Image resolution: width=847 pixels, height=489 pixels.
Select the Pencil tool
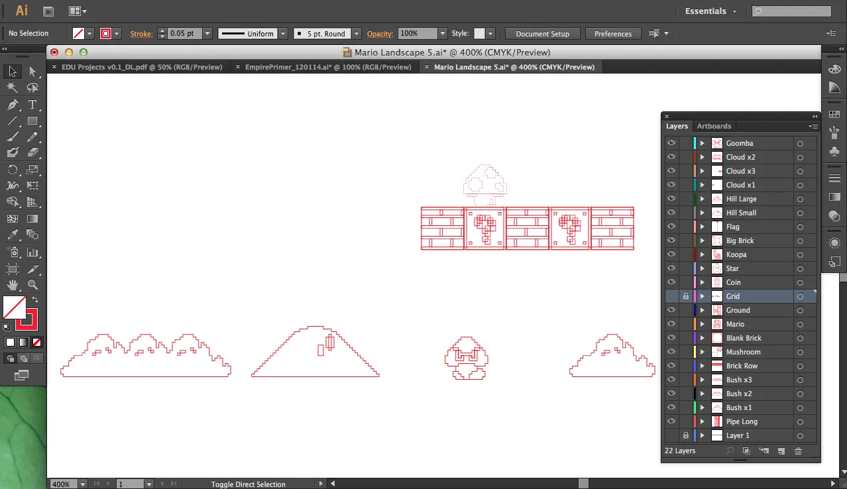(32, 137)
